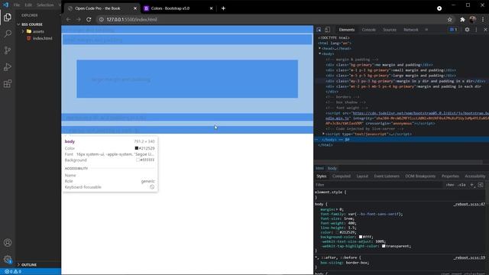
Task: Expand the OUTLINE section
Action: click(x=18, y=265)
